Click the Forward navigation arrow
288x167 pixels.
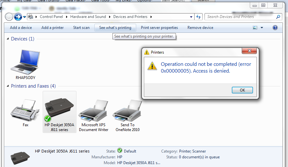click(18, 17)
